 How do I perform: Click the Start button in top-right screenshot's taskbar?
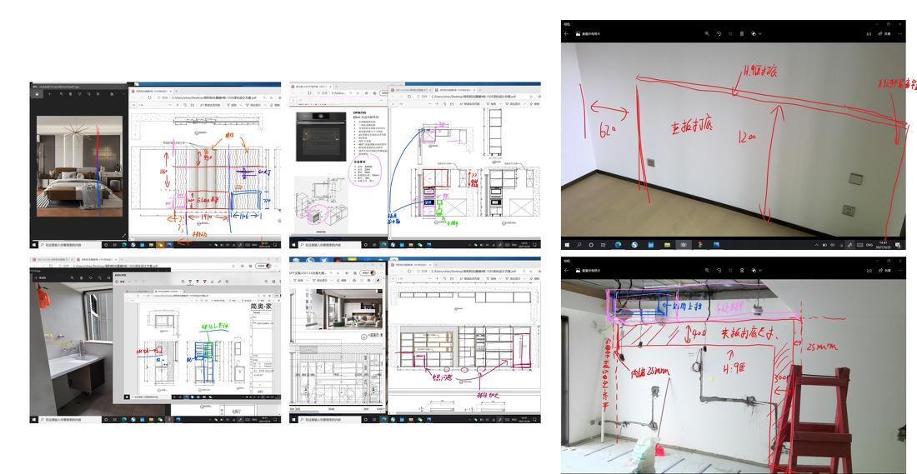click(567, 245)
